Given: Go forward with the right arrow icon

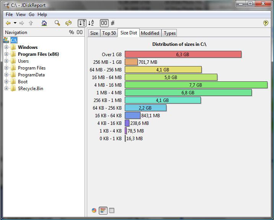Looking at the screenshot, I should coord(22,23).
